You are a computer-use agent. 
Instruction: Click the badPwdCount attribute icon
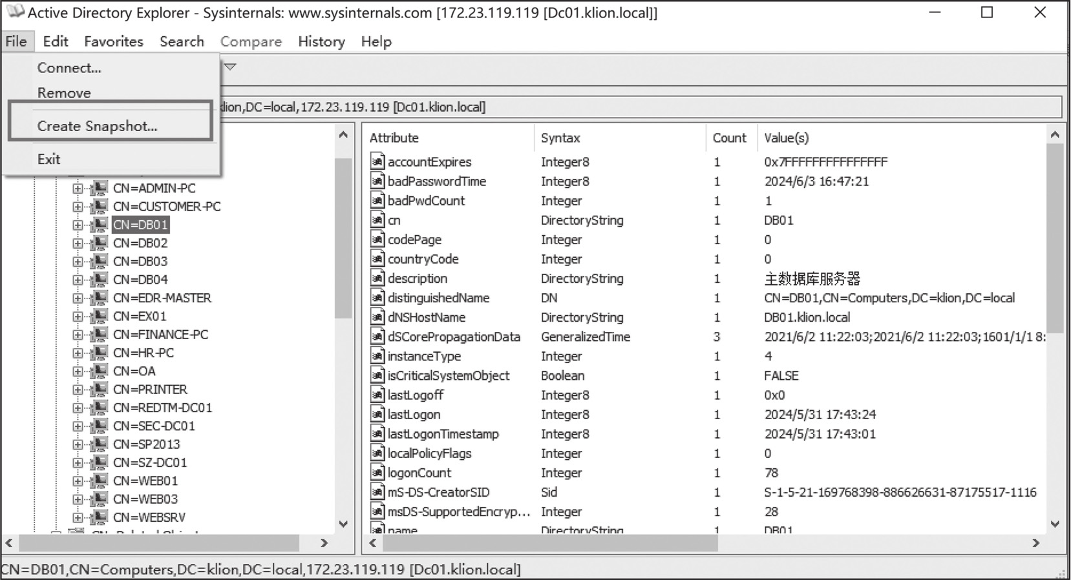coord(377,200)
